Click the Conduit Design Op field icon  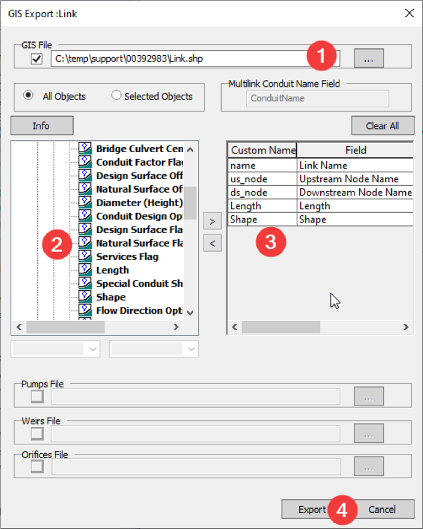[85, 215]
